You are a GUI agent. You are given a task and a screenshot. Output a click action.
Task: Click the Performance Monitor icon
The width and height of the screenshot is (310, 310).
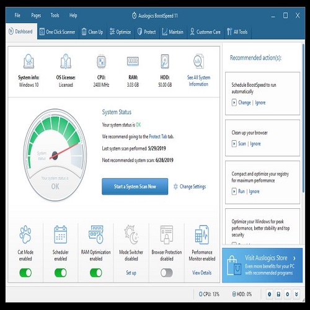click(202, 234)
